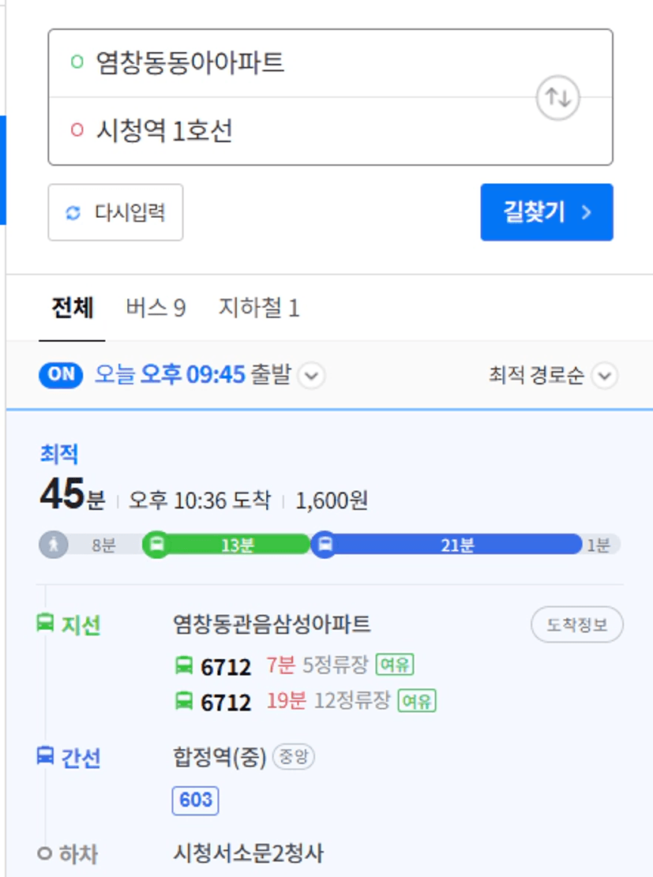
Task: Click the 길찾기 button
Action: click(546, 212)
